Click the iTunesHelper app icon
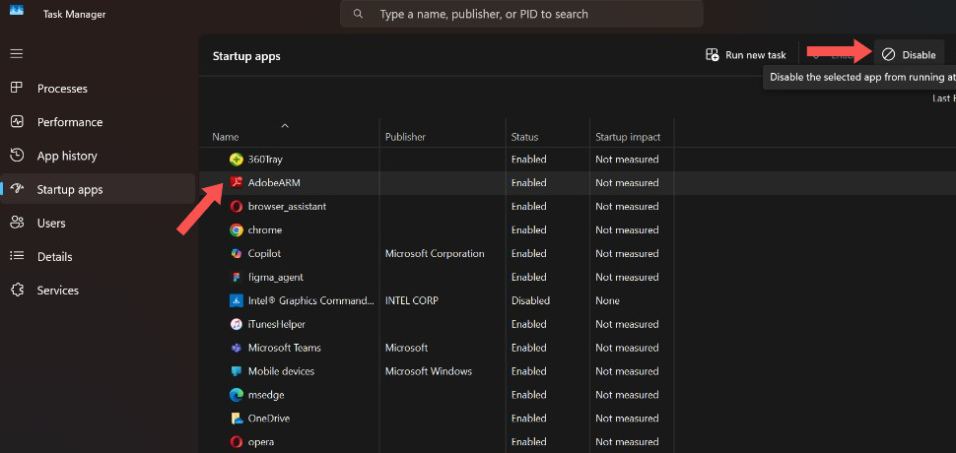This screenshot has height=453, width=956. [237, 324]
